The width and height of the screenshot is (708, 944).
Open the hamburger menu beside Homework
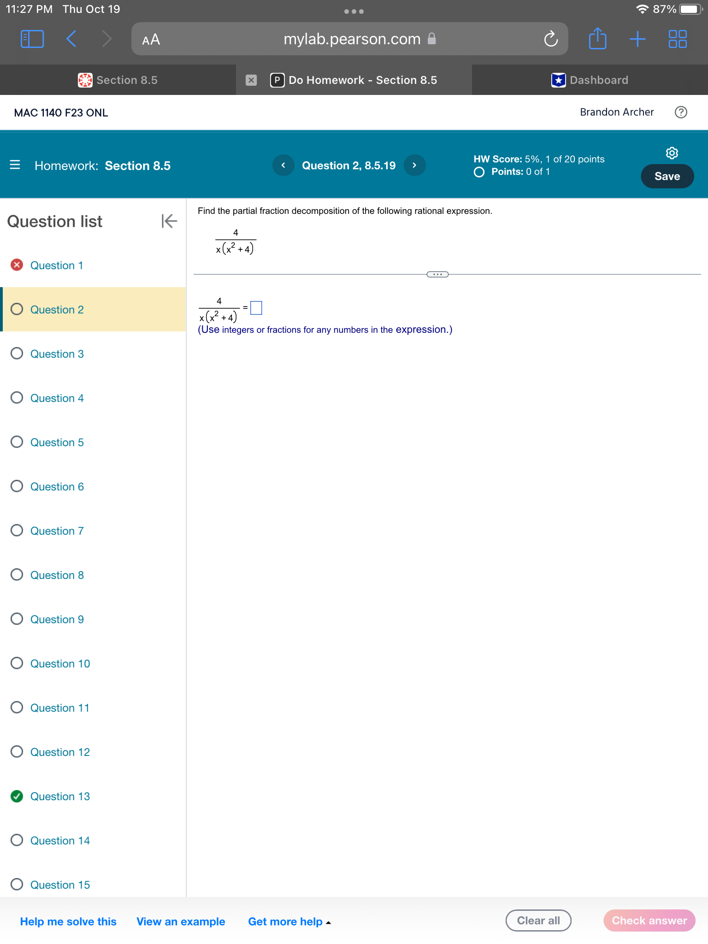click(x=15, y=165)
